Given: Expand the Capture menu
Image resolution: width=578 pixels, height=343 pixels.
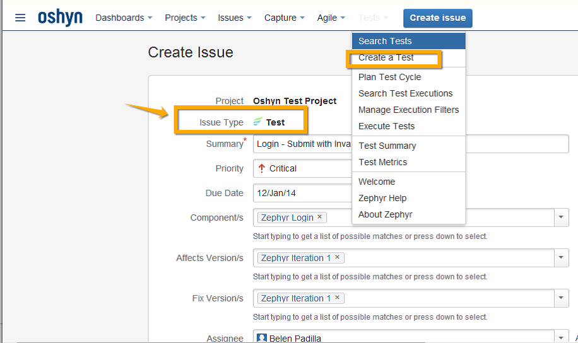Looking at the screenshot, I should click(284, 18).
